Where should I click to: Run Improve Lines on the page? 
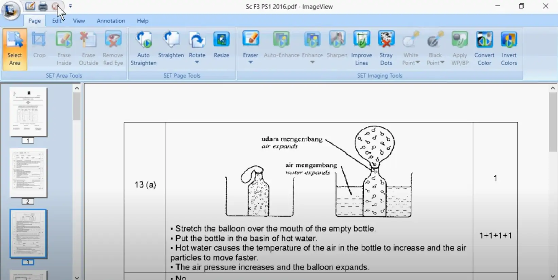coord(361,48)
